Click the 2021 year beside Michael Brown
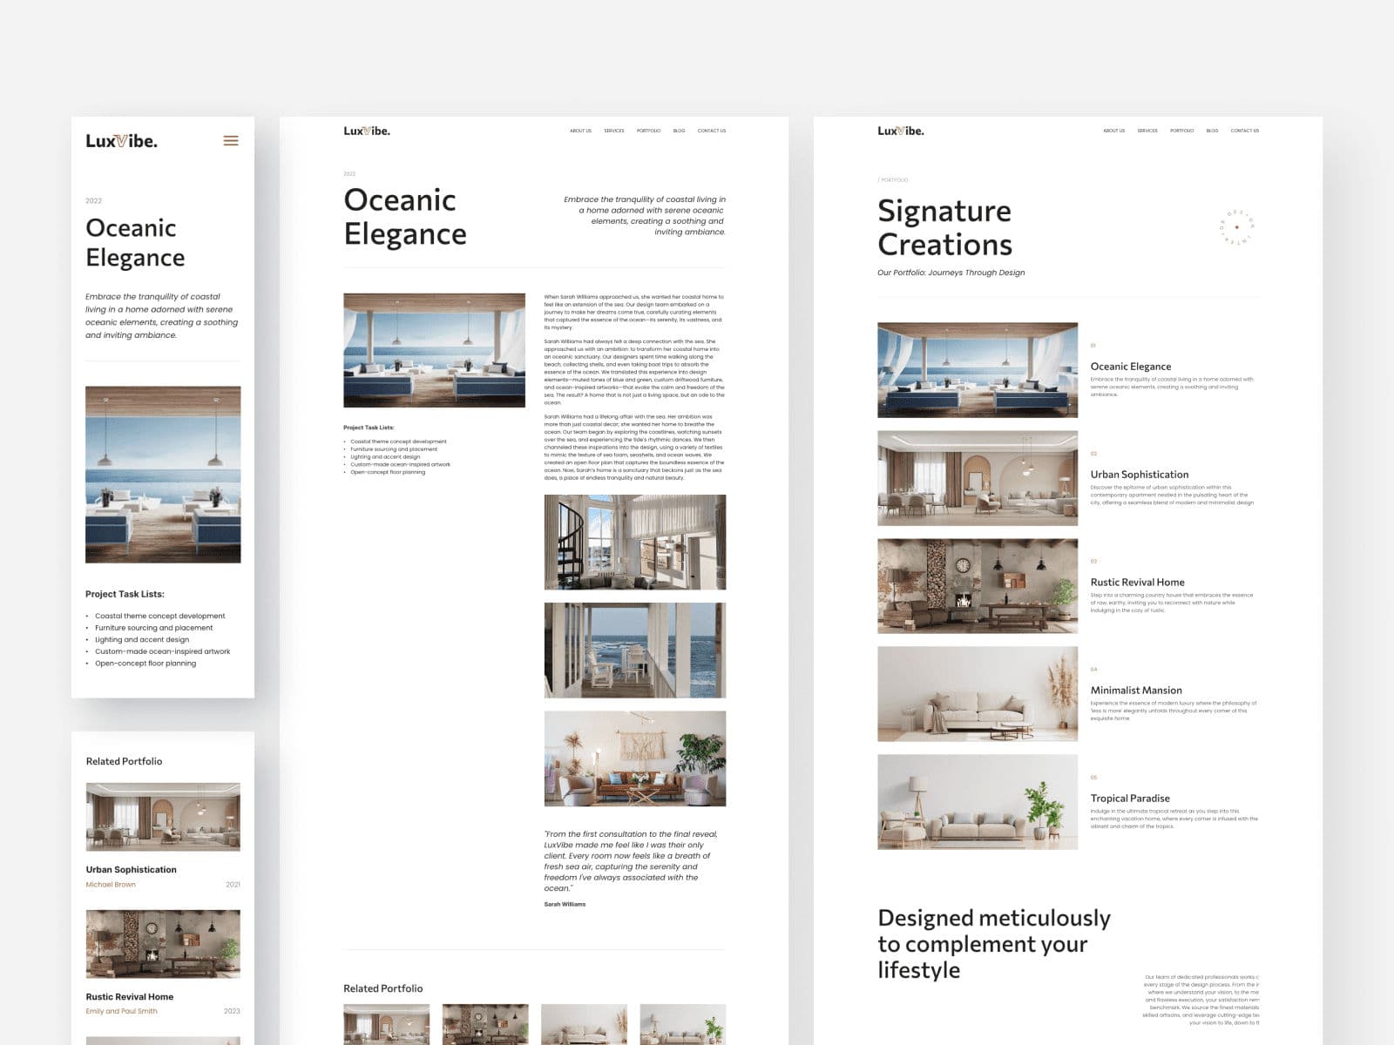The width and height of the screenshot is (1394, 1045). (233, 885)
